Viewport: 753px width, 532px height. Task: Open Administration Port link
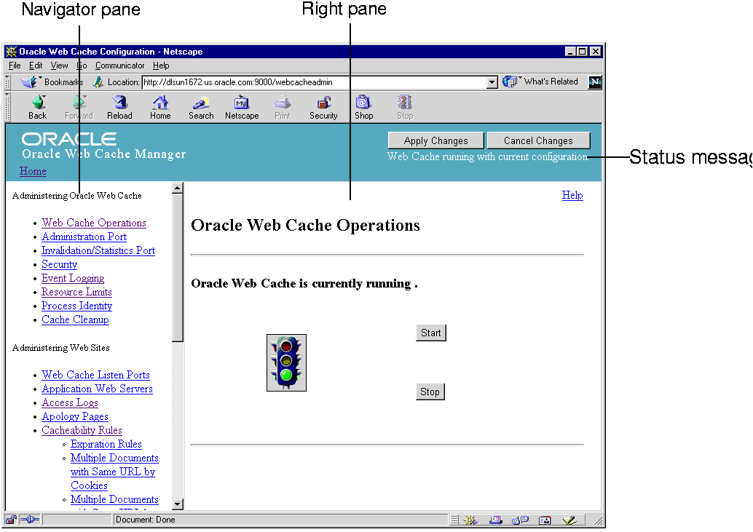click(84, 237)
